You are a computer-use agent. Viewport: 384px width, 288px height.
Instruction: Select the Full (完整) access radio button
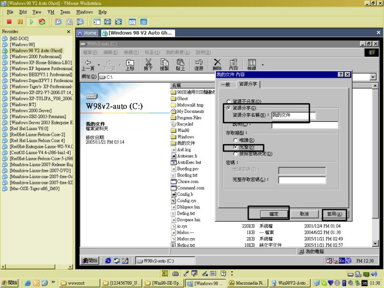[x=235, y=147]
